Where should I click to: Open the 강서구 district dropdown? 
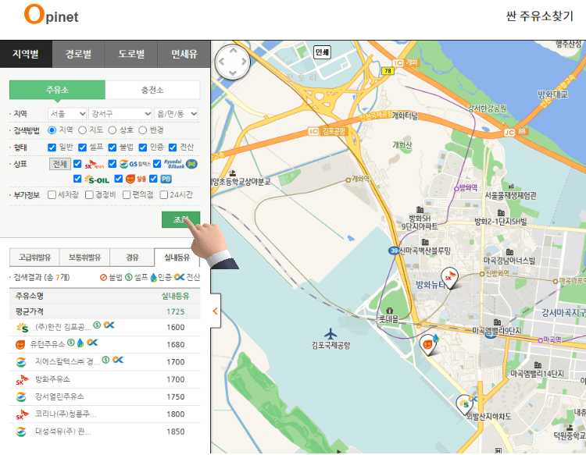[x=120, y=113]
